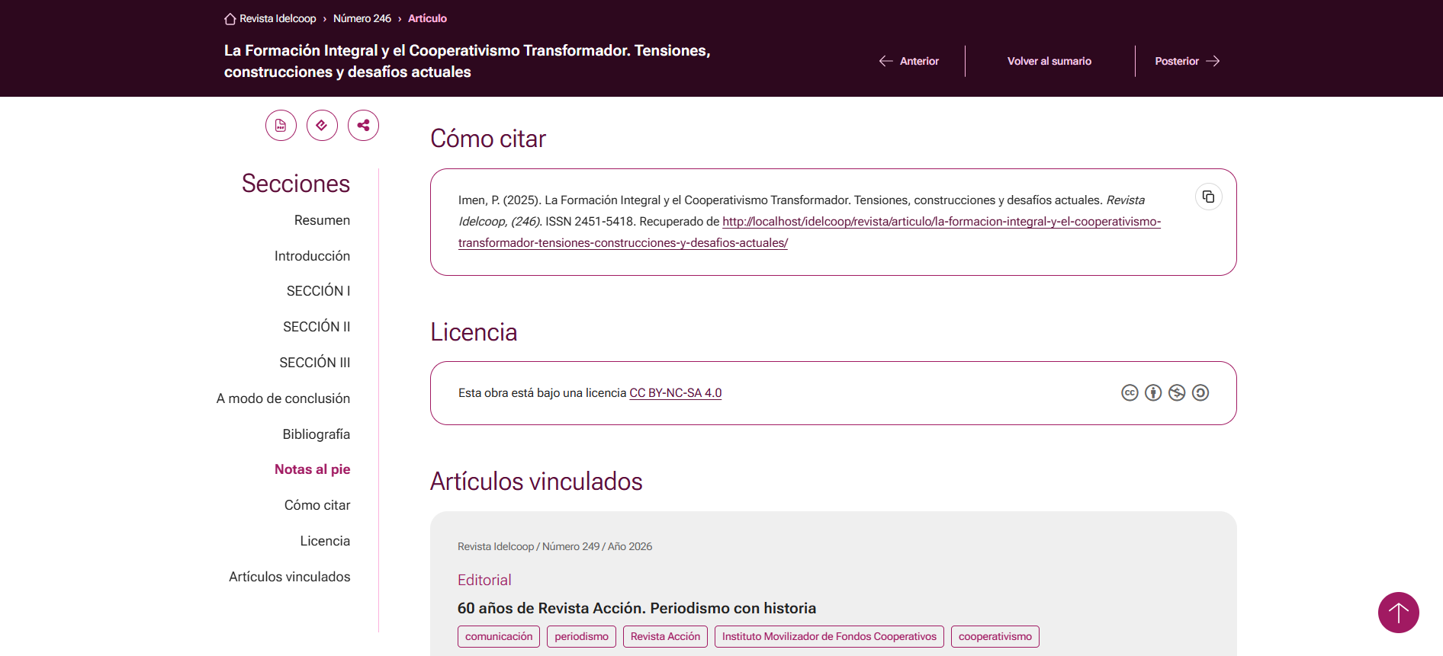Click the Revista Acción tag
The height and width of the screenshot is (656, 1443).
[x=665, y=636]
